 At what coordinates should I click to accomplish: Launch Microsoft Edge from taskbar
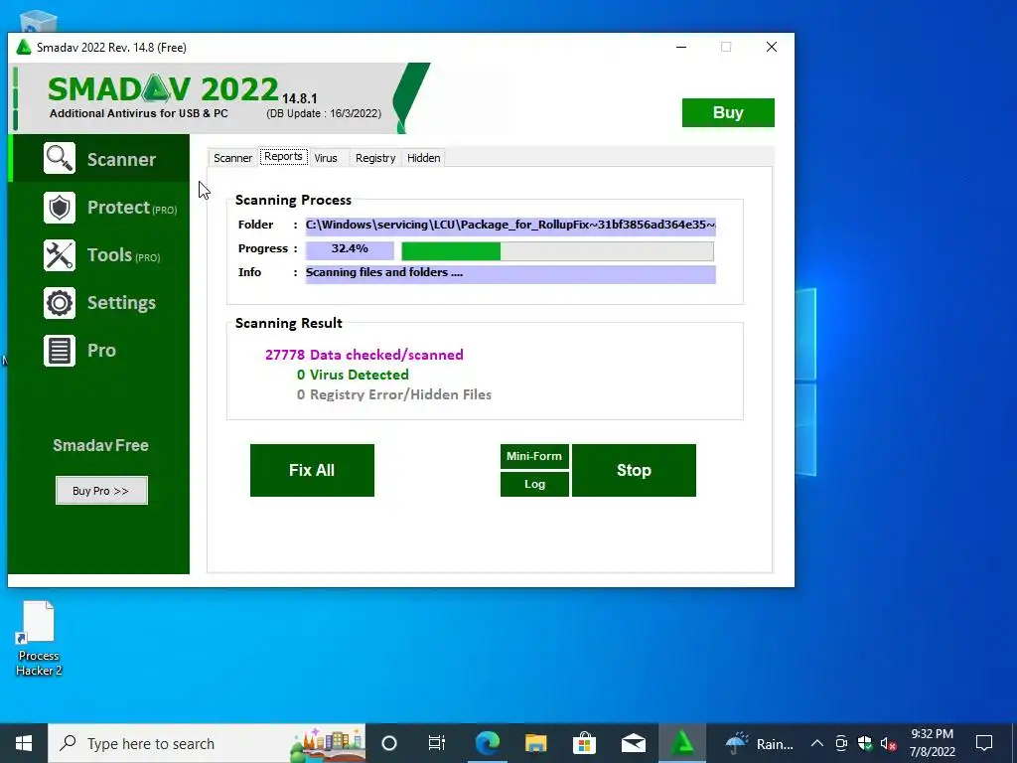click(x=487, y=743)
